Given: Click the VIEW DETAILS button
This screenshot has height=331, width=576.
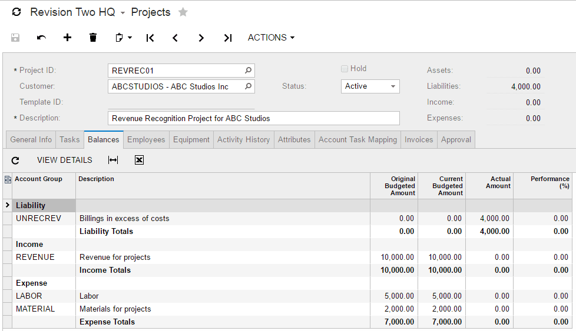Looking at the screenshot, I should coord(65,160).
